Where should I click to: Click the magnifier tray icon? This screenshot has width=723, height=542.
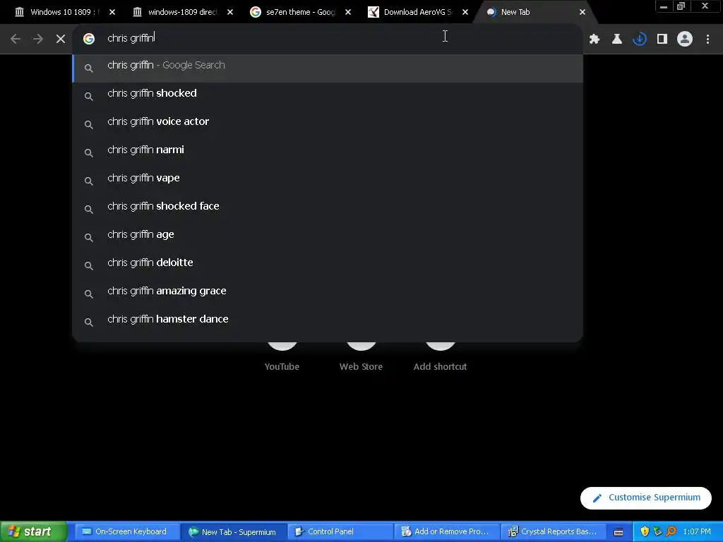[x=671, y=532]
